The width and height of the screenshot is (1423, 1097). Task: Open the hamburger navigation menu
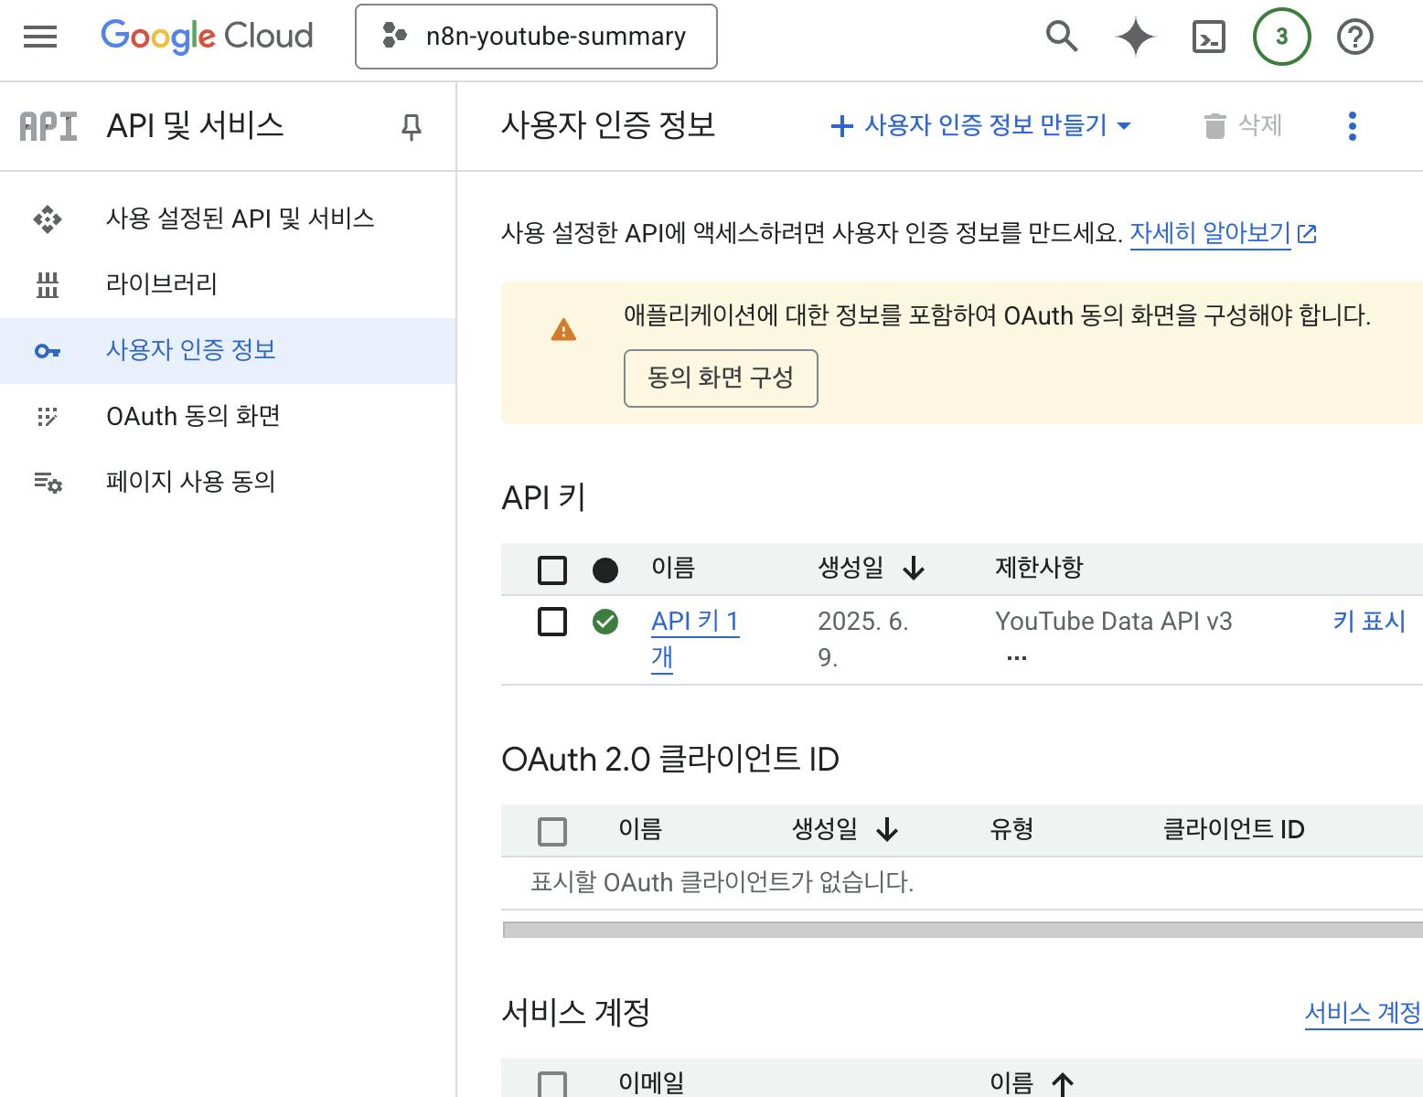[40, 37]
